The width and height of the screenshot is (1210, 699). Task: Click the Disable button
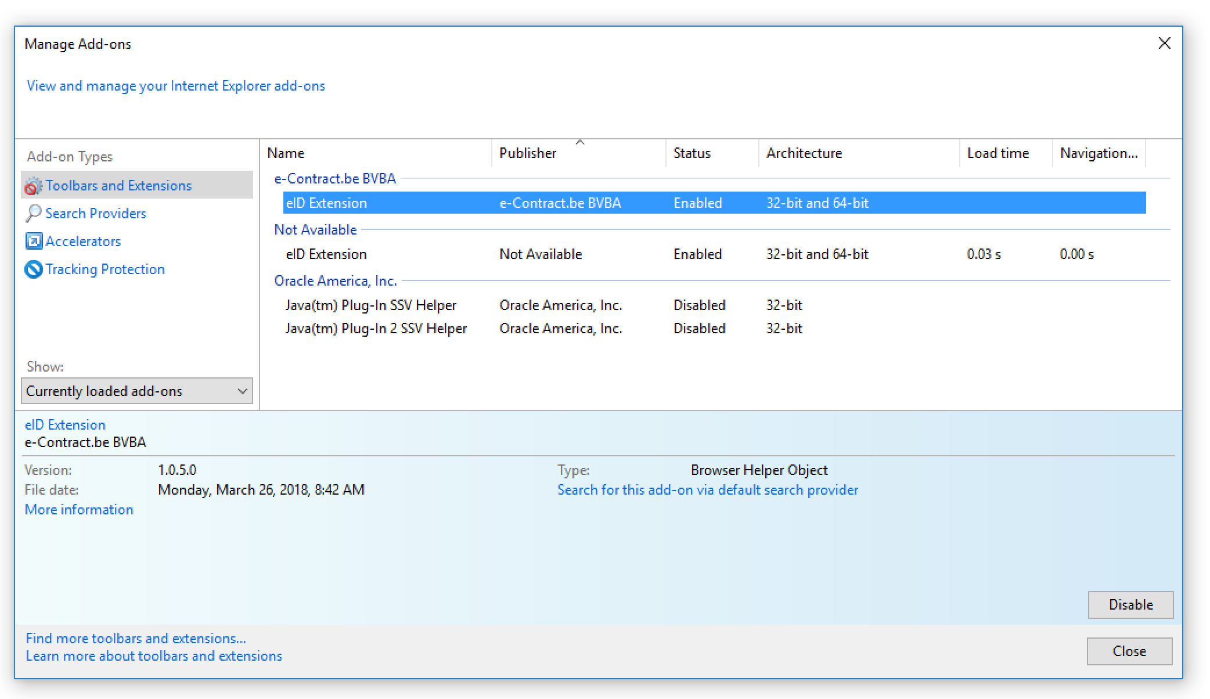(x=1130, y=604)
